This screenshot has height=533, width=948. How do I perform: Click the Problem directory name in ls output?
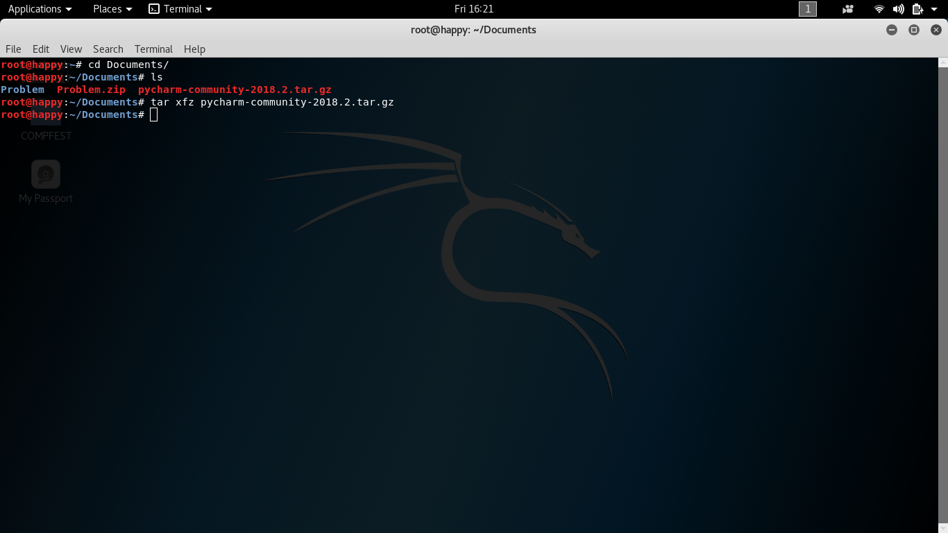coord(22,90)
